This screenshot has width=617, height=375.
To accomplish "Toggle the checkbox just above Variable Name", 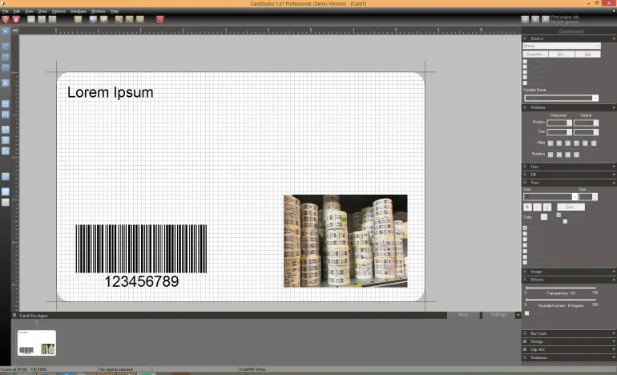I will [525, 83].
